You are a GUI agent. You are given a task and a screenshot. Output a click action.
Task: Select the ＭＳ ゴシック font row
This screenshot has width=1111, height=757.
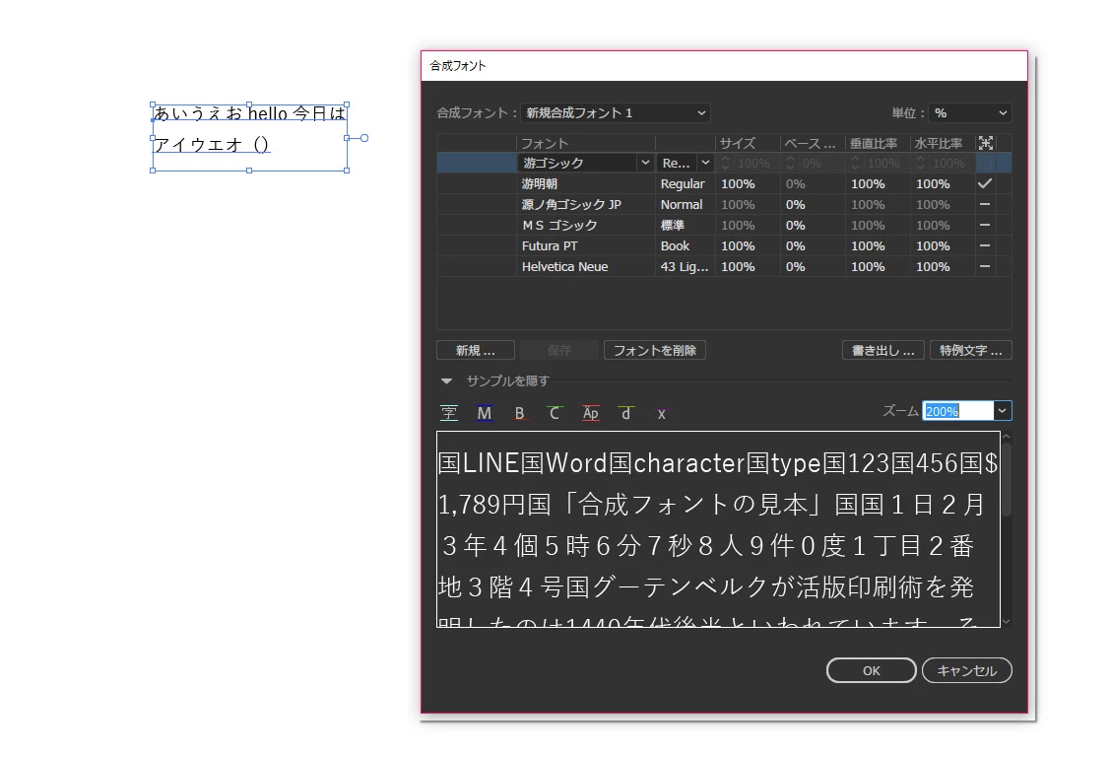pyautogui.click(x=723, y=225)
